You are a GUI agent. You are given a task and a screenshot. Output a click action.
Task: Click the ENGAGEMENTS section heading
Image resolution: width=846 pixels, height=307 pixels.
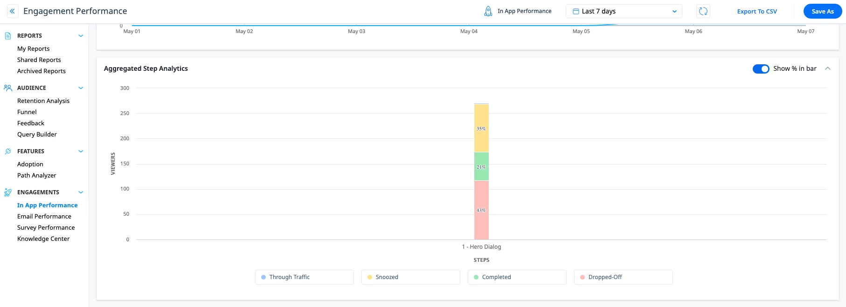pos(38,192)
